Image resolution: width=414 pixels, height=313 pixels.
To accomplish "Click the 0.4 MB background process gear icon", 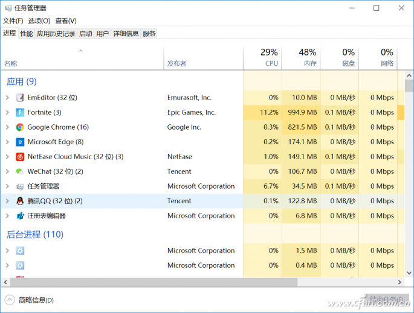I will pyautogui.click(x=20, y=265).
